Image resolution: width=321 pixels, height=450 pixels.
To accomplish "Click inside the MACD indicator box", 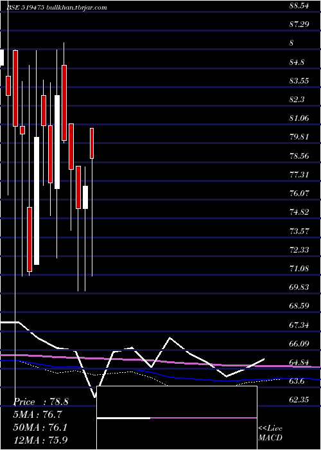I will click(x=177, y=418).
